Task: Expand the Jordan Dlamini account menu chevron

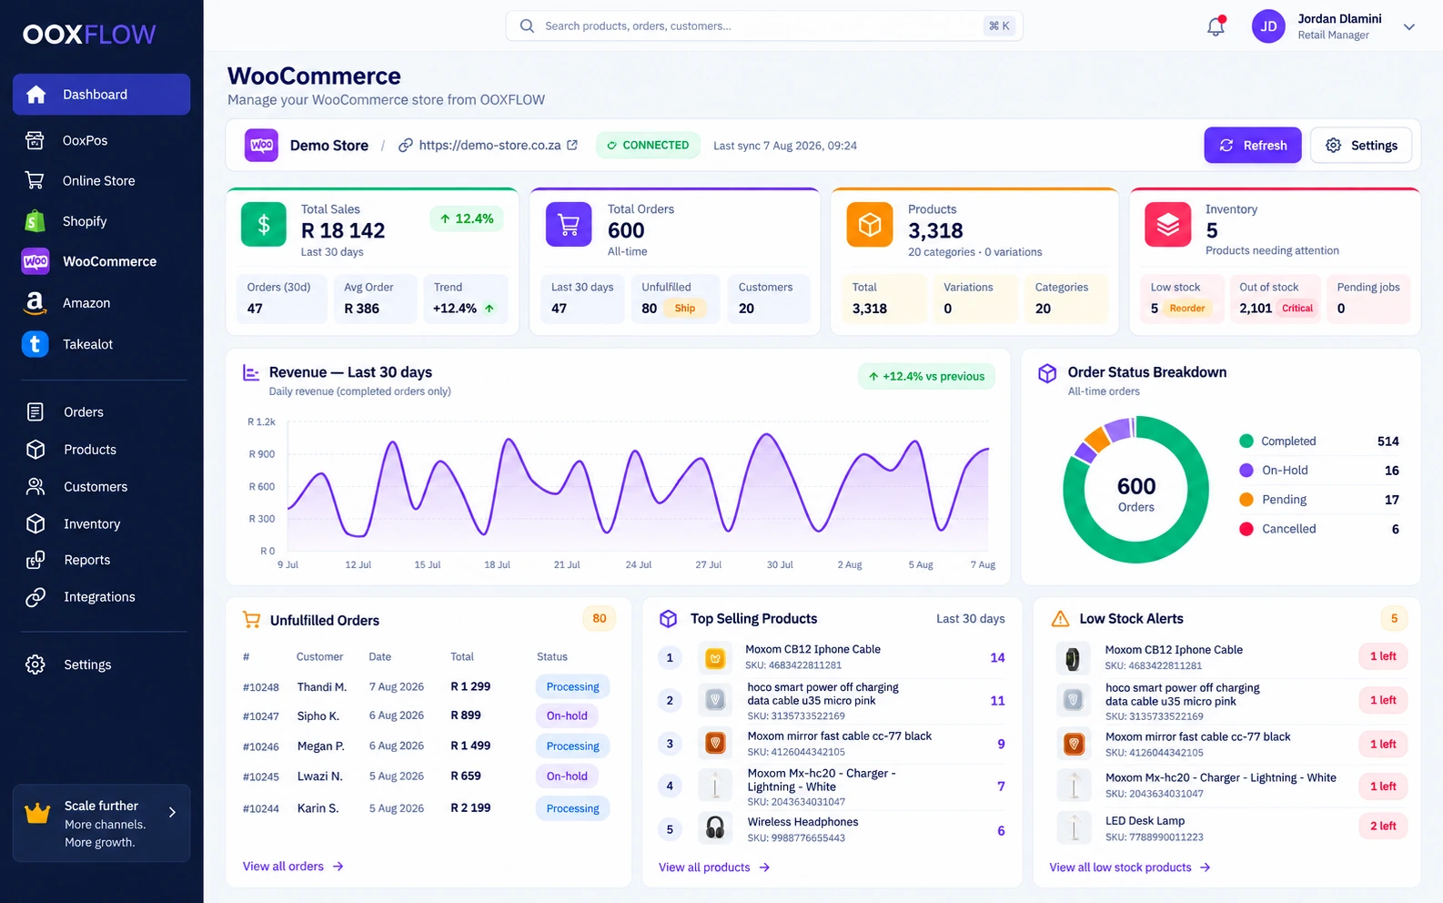Action: [1408, 26]
